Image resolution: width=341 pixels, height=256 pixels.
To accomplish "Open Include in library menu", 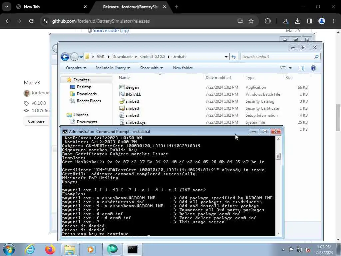I will tap(113, 68).
